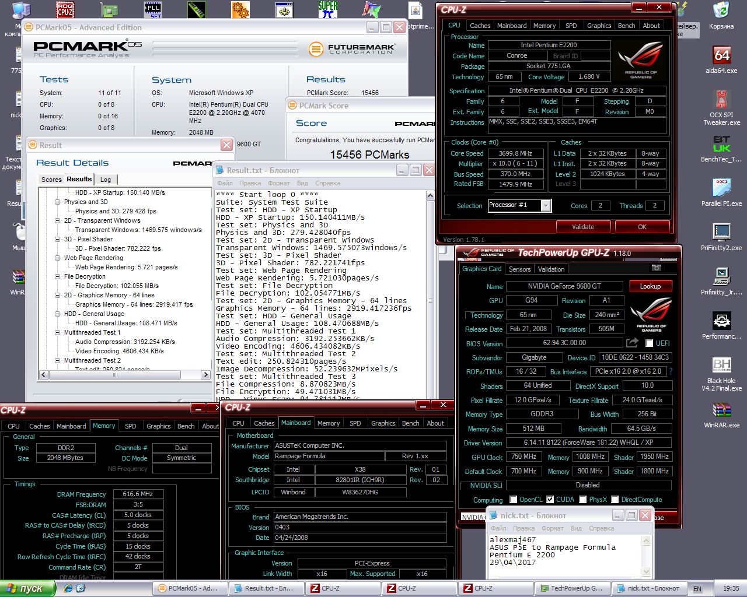747x597 pixels.
Task: Open OCX SPI Tweaker.exe desktop icon
Action: click(721, 99)
